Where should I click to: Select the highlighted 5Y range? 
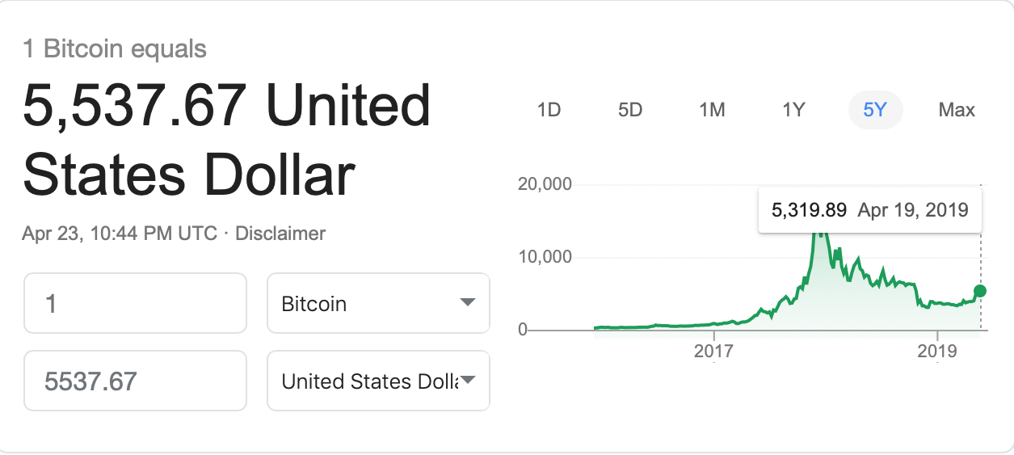click(875, 110)
